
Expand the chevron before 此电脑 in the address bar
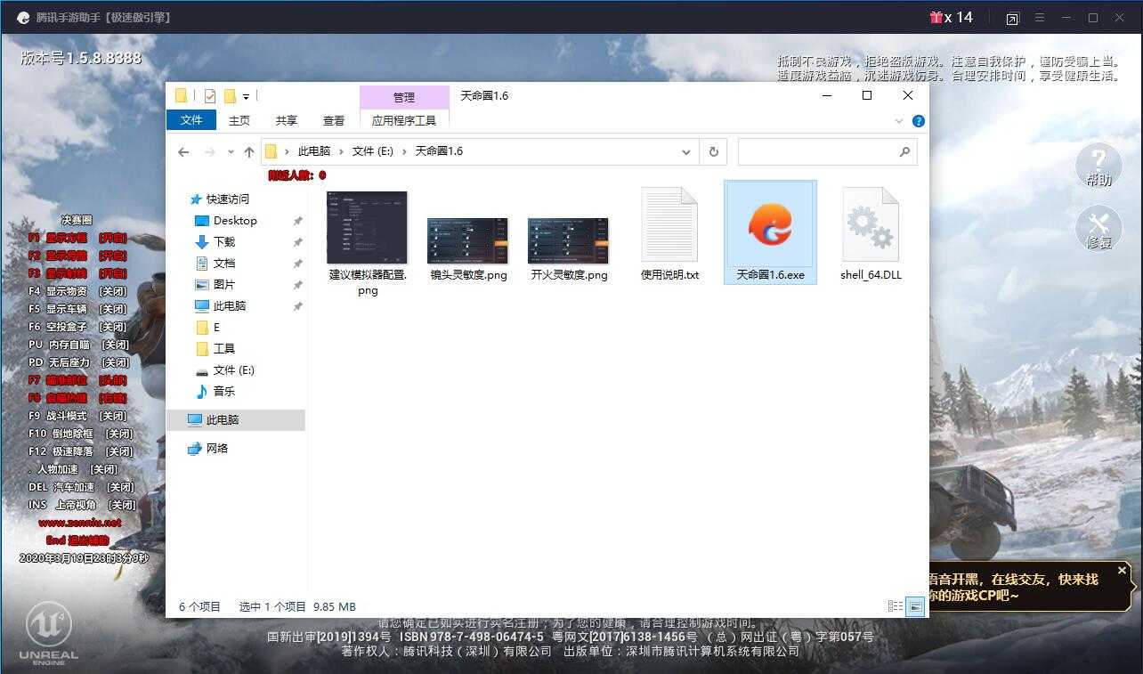[x=287, y=151]
